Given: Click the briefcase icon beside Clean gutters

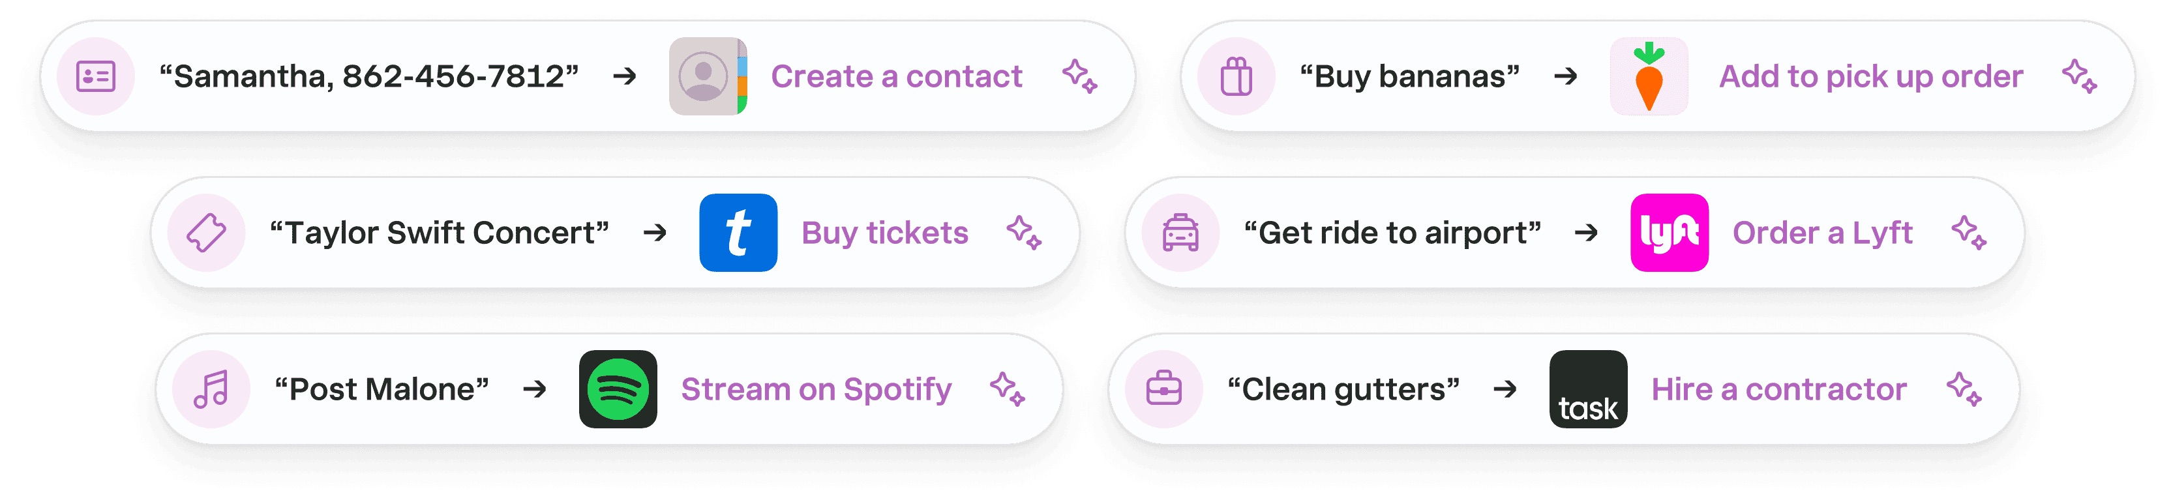Looking at the screenshot, I should point(1163,389).
